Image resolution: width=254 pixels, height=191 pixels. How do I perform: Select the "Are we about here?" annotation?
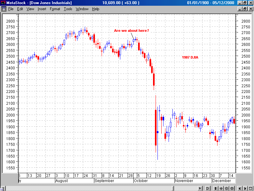(x=131, y=31)
